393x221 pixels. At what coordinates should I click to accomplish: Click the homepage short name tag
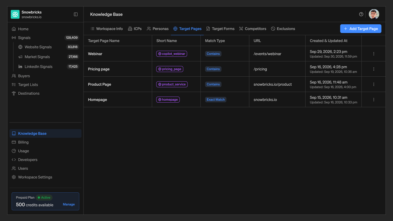click(x=168, y=100)
